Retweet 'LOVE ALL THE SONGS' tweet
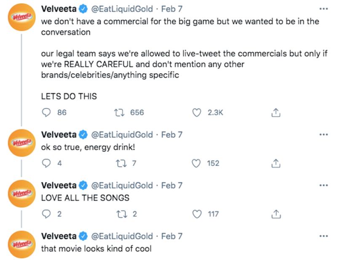The width and height of the screenshot is (337, 260). point(119,214)
